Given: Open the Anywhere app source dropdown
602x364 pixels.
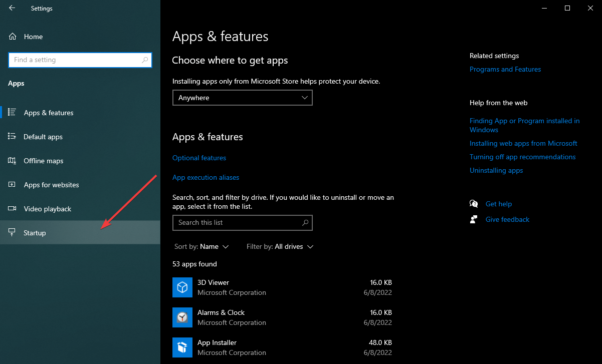Looking at the screenshot, I should tap(243, 98).
